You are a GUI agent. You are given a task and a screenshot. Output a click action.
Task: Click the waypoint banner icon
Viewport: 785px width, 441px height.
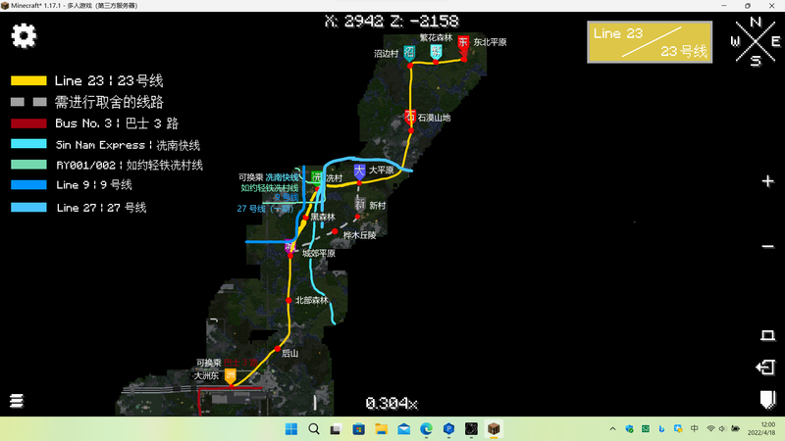766,400
